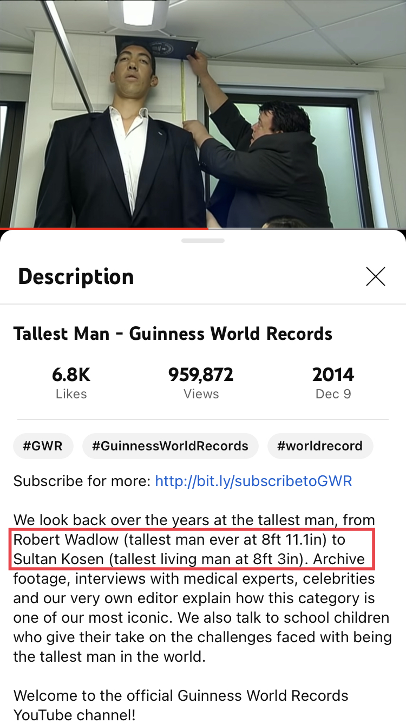406x723 pixels.
Task: Click the 'Subscribe for more:' label
Action: pos(82,481)
